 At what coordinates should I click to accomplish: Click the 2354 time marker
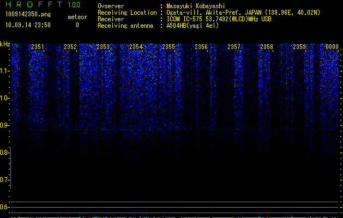click(x=136, y=47)
